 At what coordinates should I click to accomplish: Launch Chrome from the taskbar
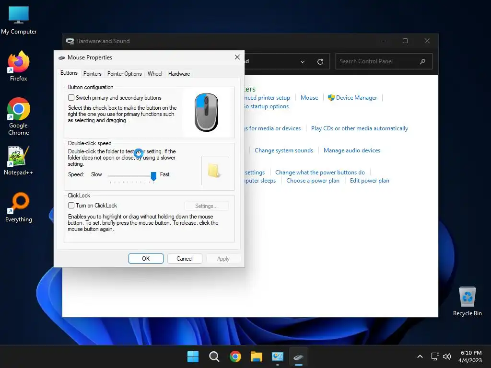pos(235,356)
